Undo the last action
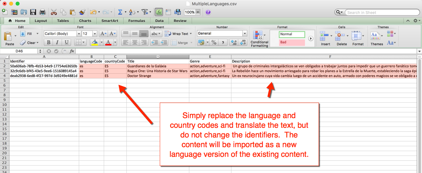422x173 pixels. 93,12
